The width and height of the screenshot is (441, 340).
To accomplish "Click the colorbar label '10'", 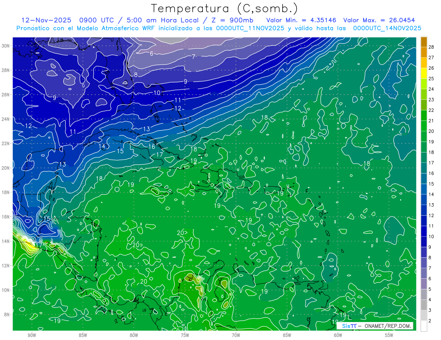I will point(431,236).
